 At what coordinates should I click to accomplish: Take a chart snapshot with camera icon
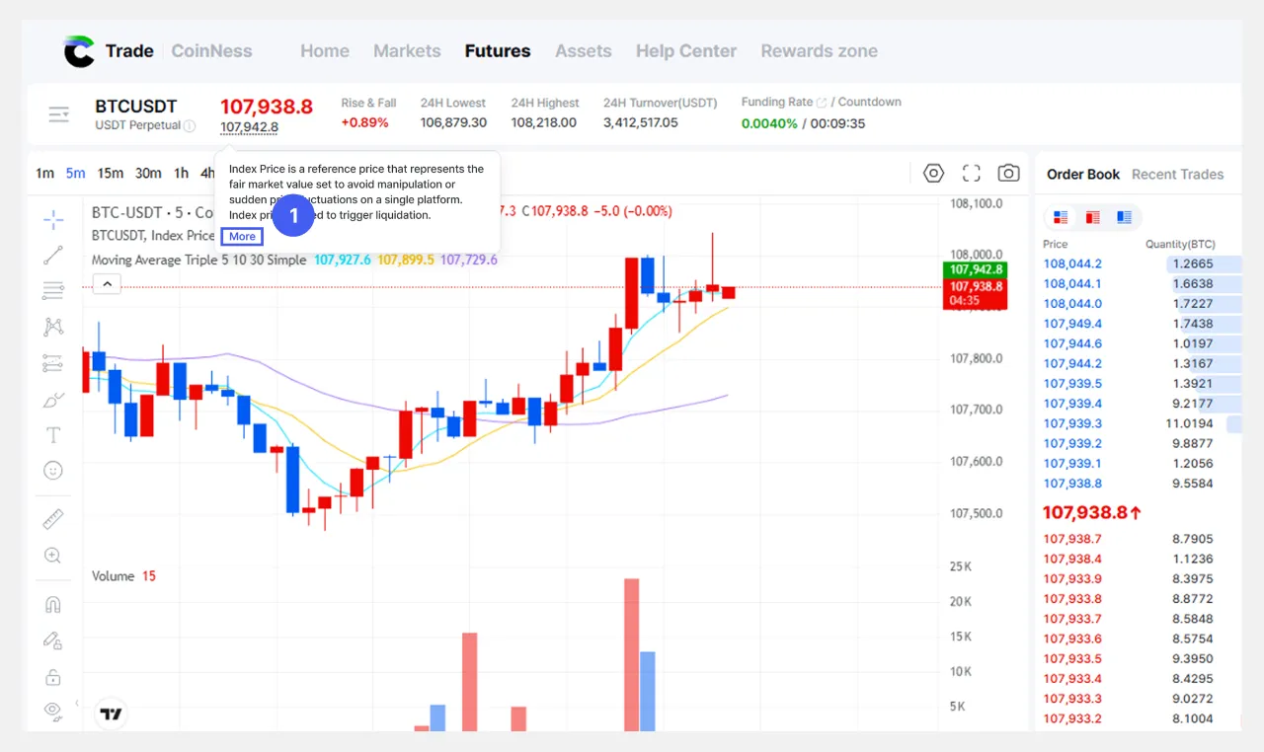[x=1008, y=174]
